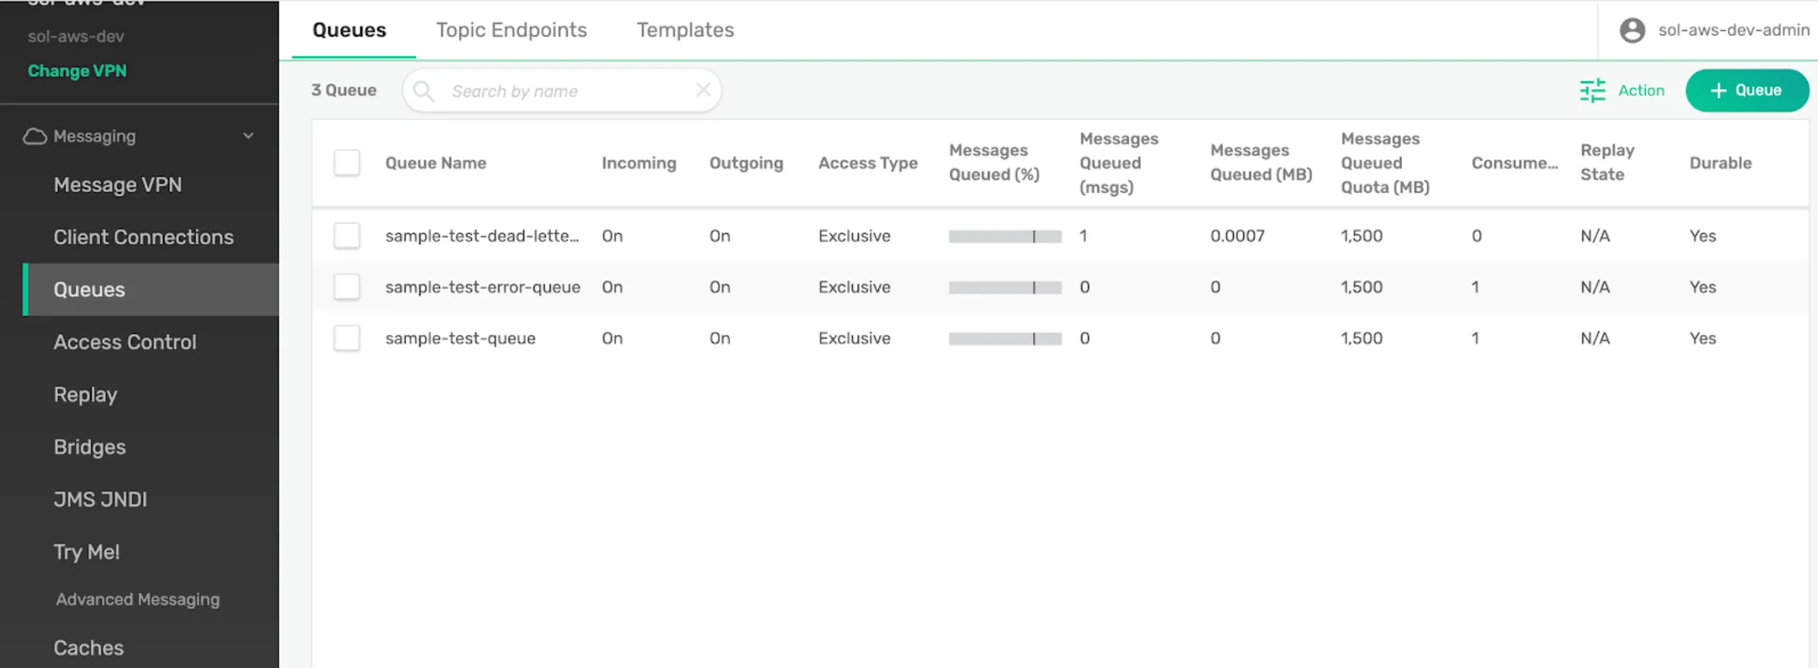
Task: Select Queues in the sidebar
Action: tap(150, 290)
